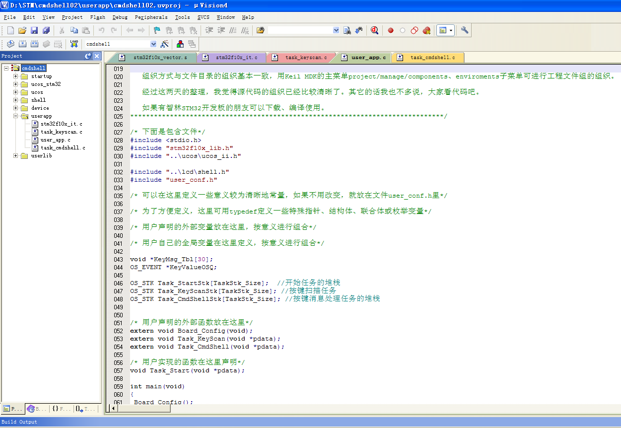The height and width of the screenshot is (428, 621).
Task: Expand the userlib group
Action: point(16,155)
